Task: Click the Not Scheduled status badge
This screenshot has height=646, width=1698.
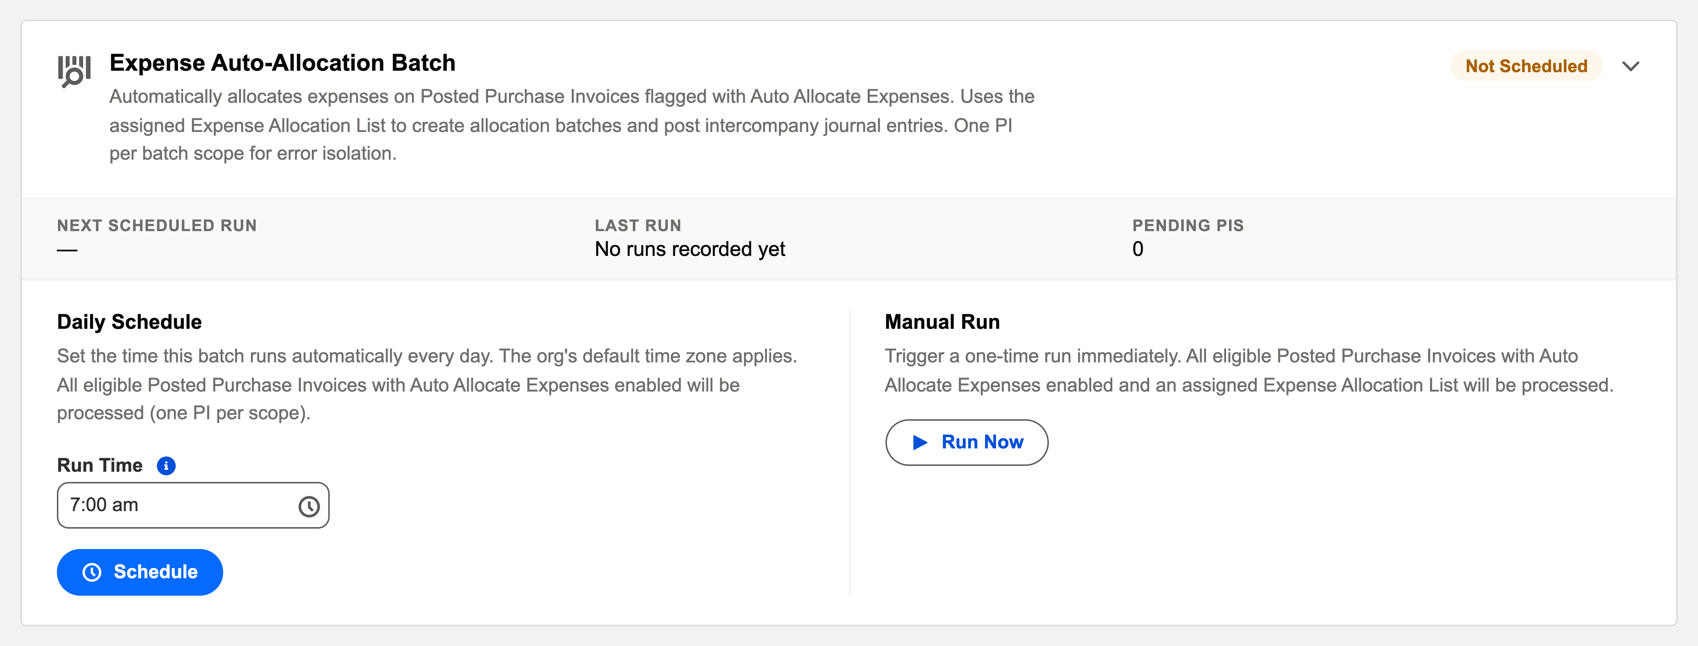Action: 1526,66
